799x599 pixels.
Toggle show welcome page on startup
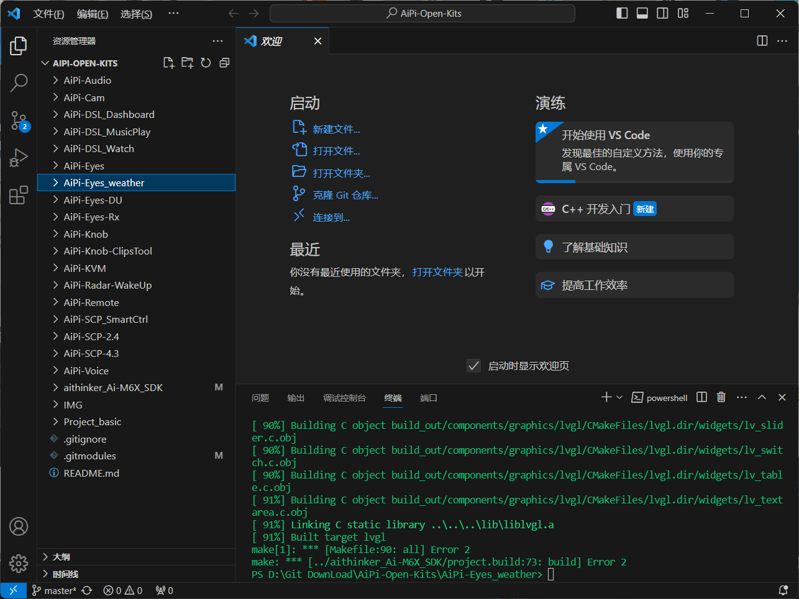coord(474,366)
